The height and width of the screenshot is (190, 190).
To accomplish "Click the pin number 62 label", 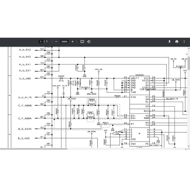I will point(42,77).
